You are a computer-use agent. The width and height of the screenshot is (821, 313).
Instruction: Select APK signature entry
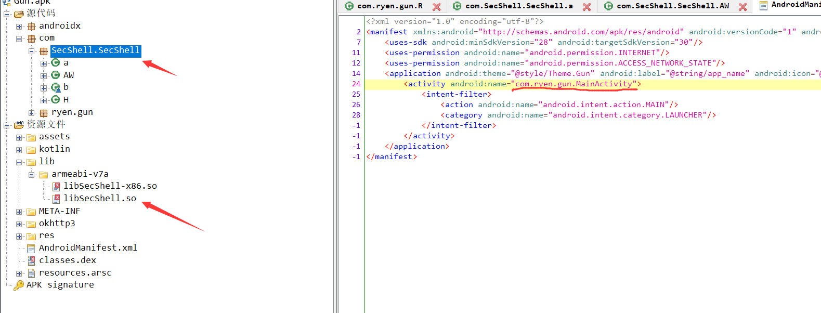(60, 285)
